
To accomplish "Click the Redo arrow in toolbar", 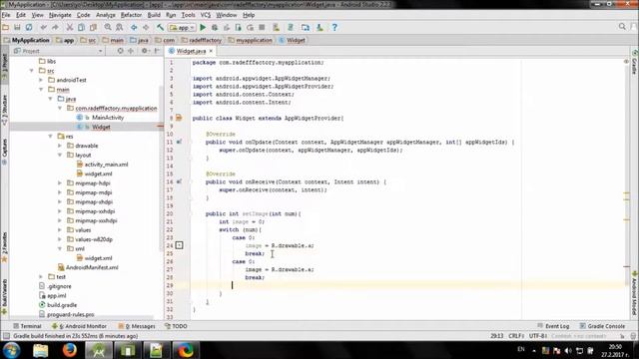I will (55, 27).
